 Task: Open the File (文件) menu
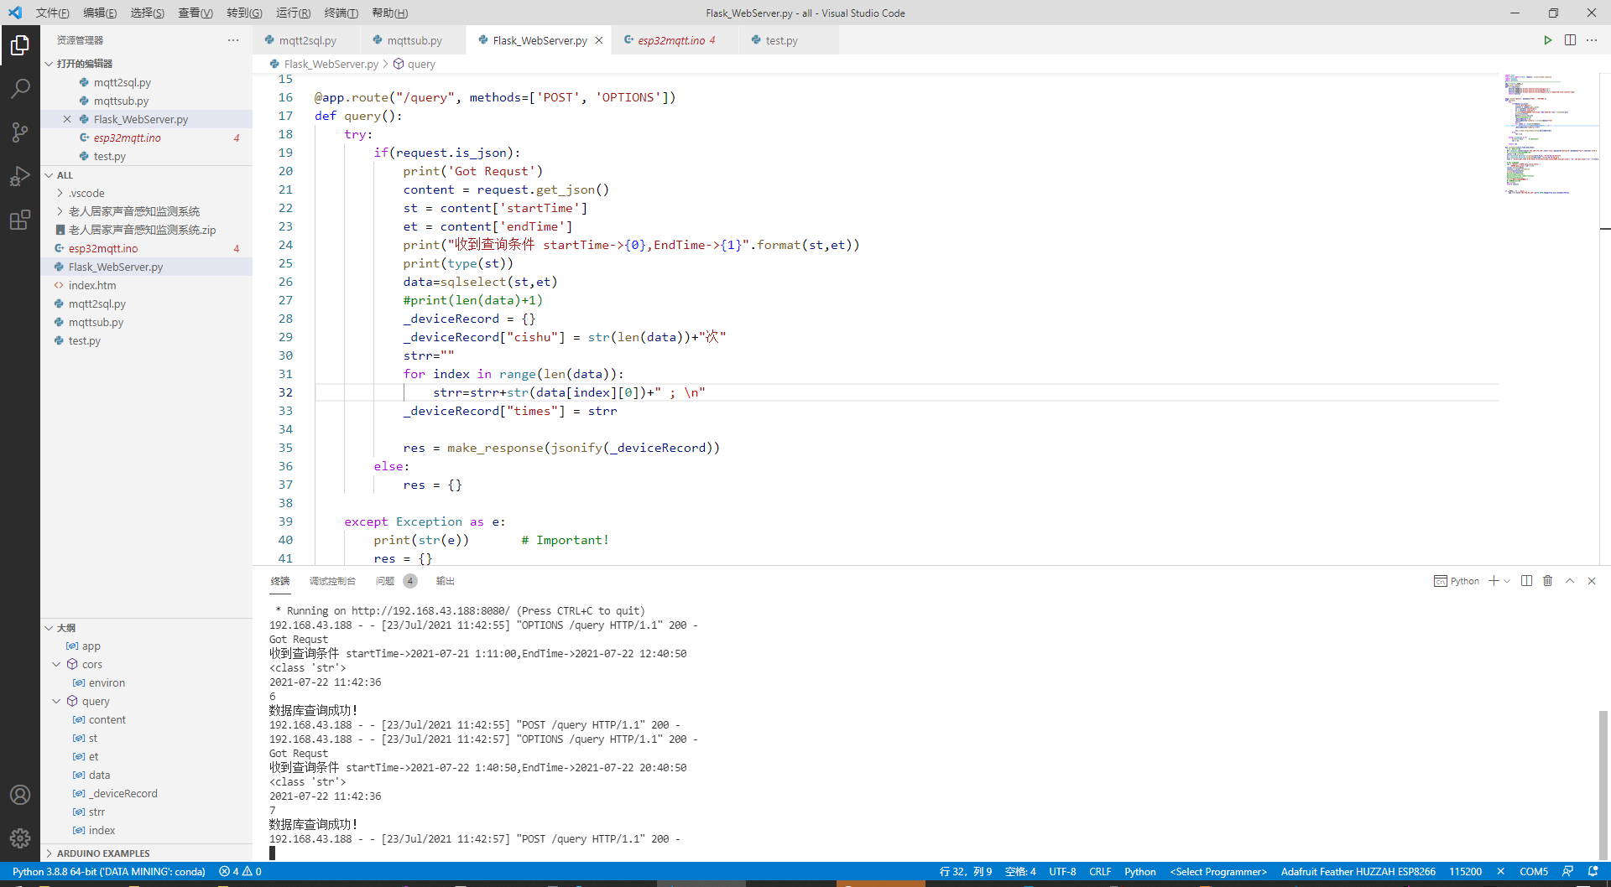click(52, 13)
